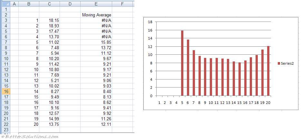
Task: Click the Series2 legend color marker
Action: [279, 64]
